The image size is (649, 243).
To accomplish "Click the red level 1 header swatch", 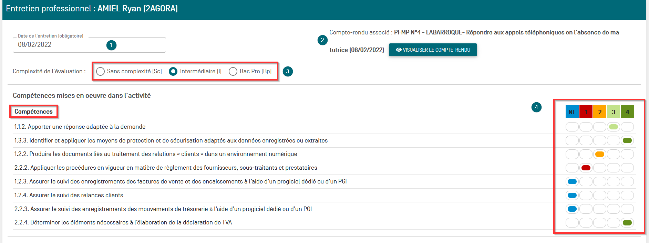I will point(586,112).
